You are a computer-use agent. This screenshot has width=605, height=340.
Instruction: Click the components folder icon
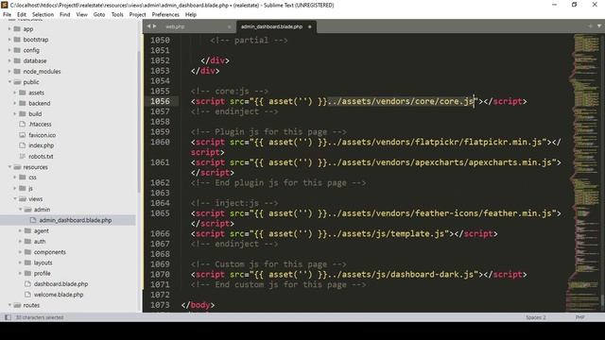[27, 252]
